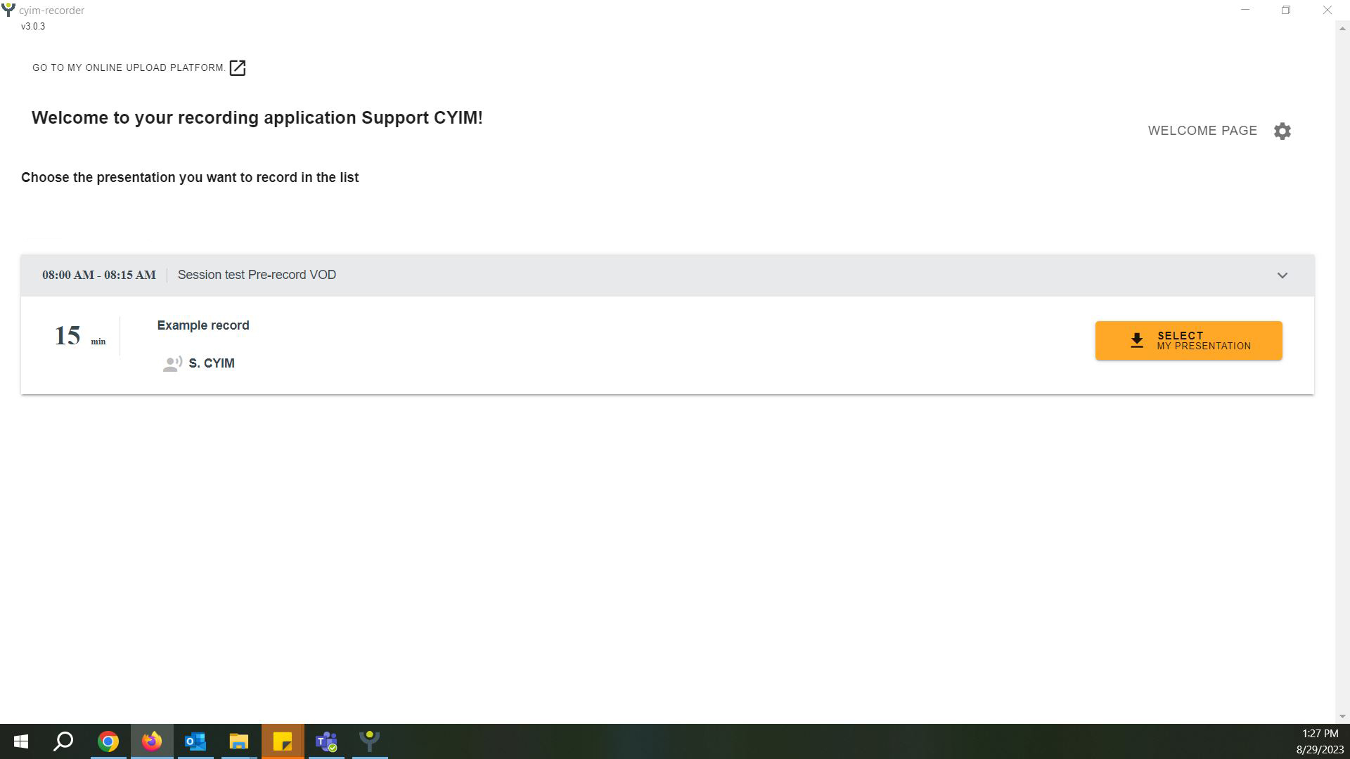Viewport: 1350px width, 759px height.
Task: Click the cyim-recorder taskbar icon
Action: [x=370, y=741]
